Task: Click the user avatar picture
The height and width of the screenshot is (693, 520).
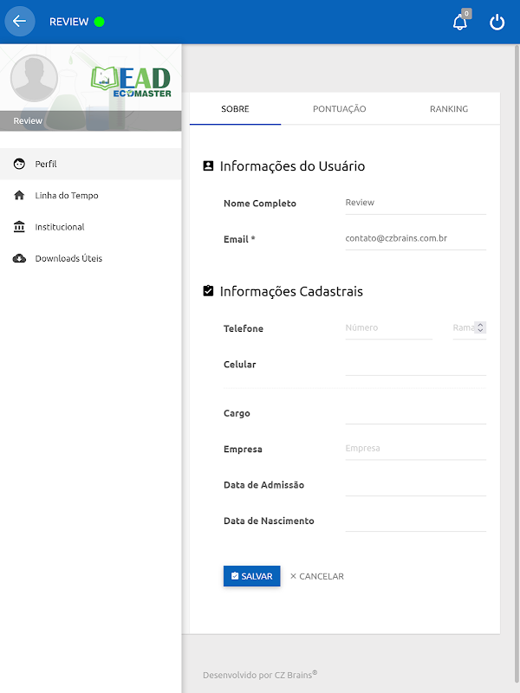Action: tap(34, 79)
